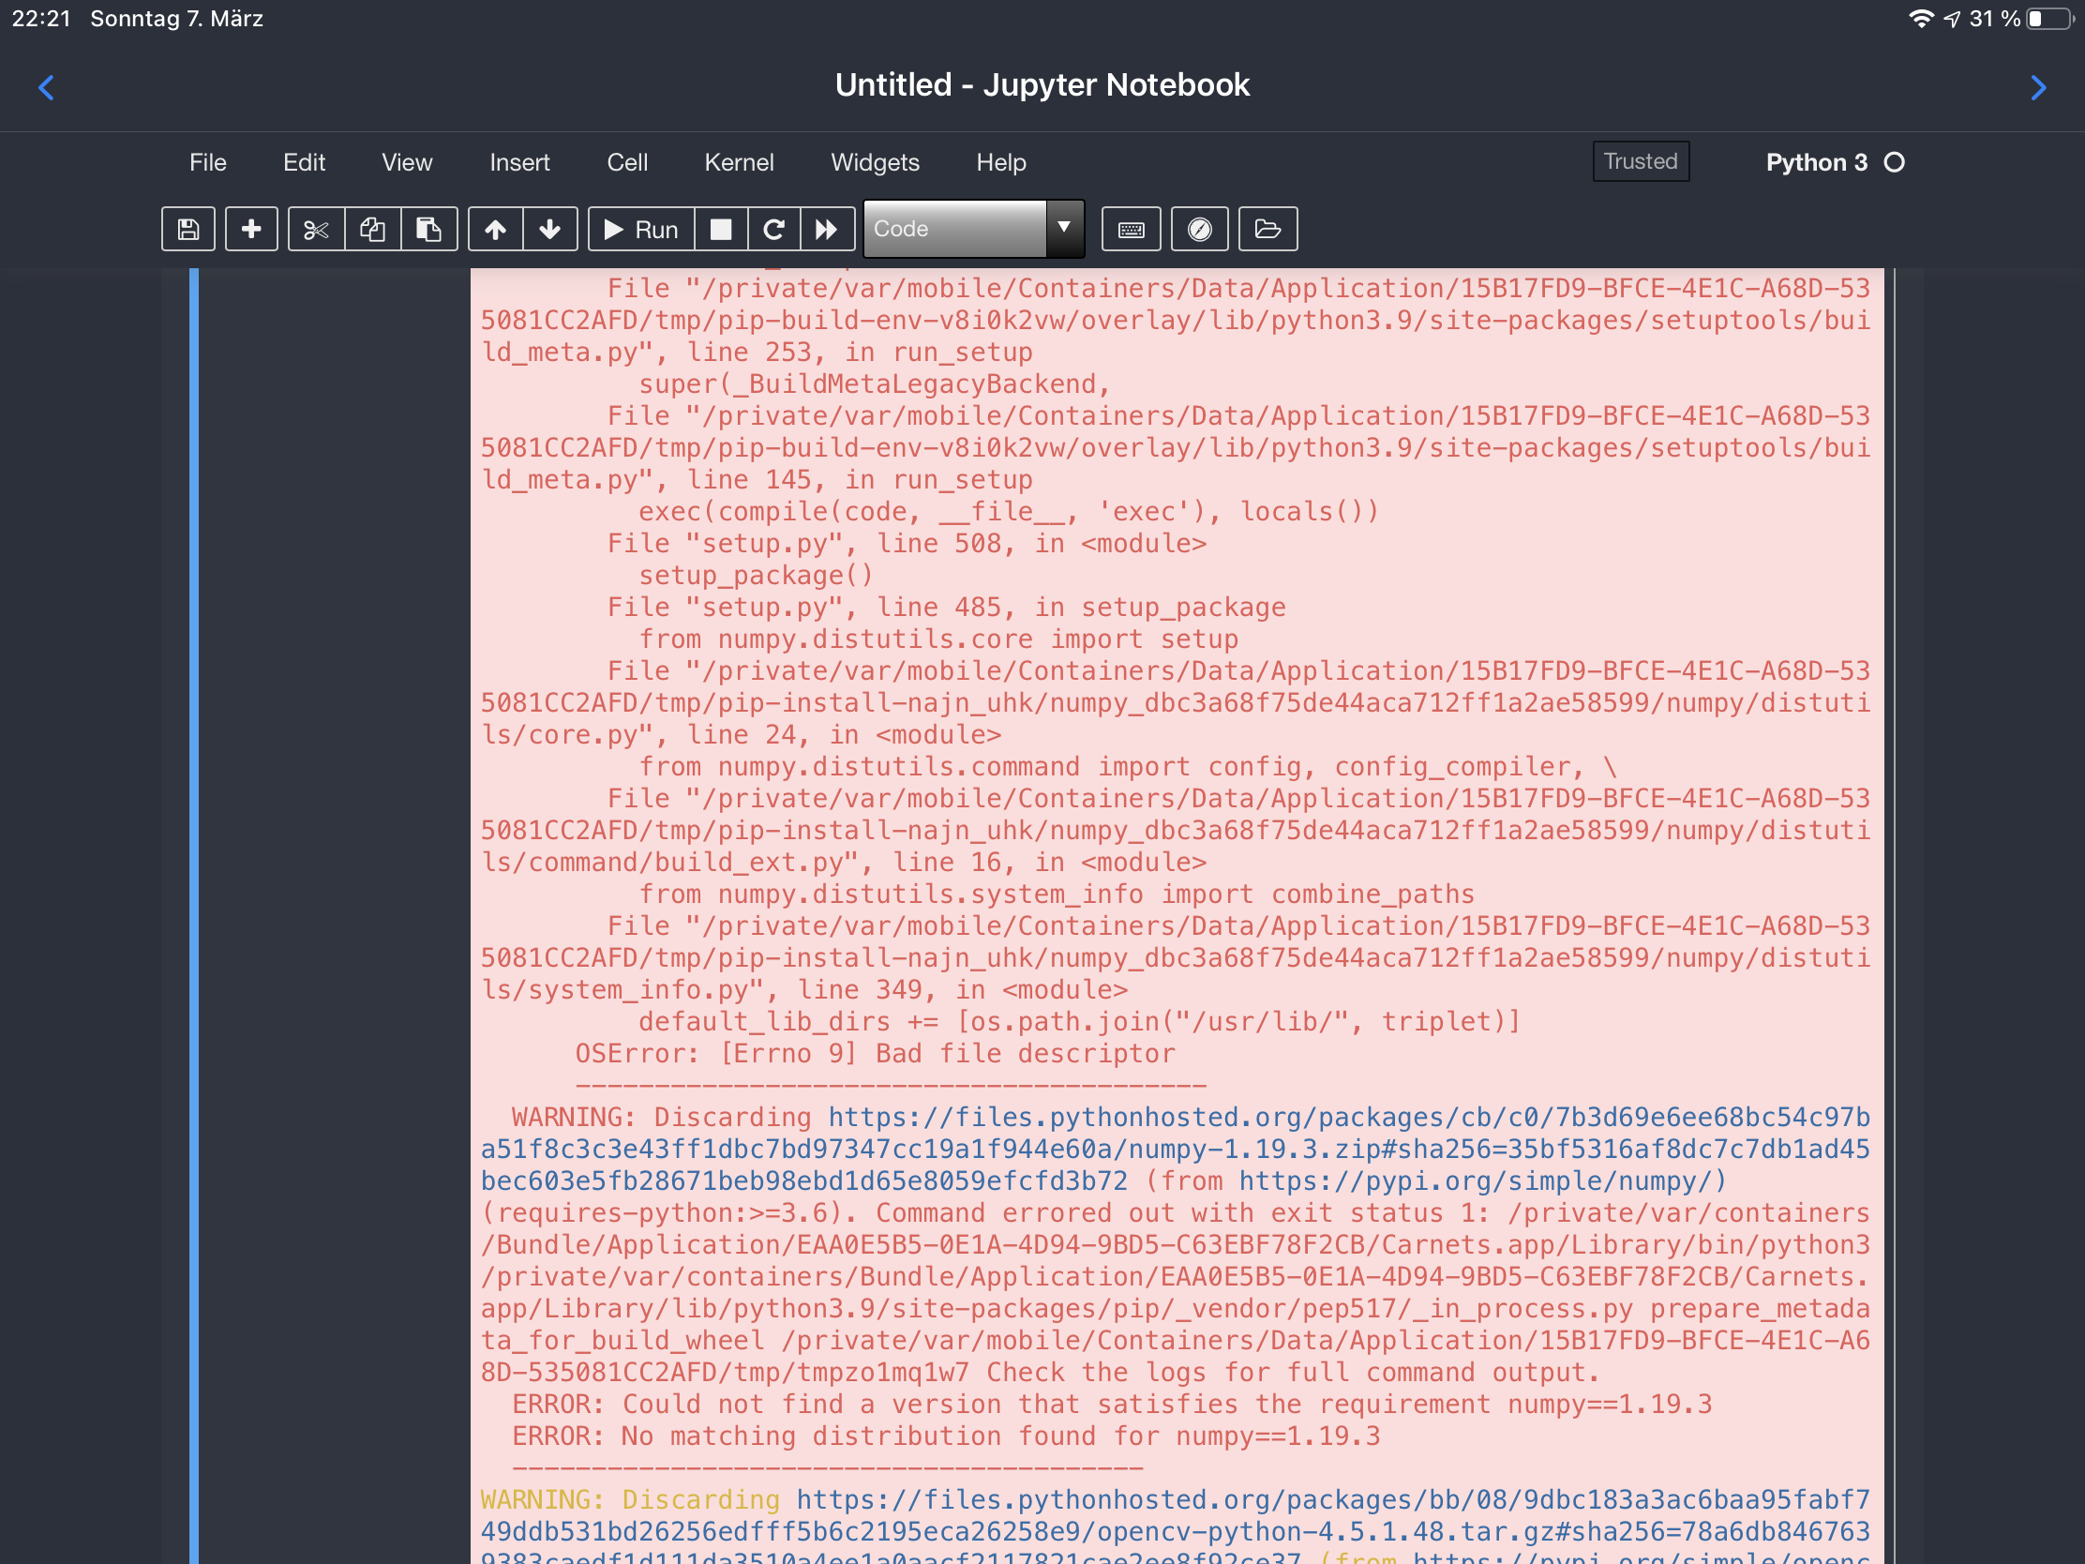Open the cell type dropdown
The image size is (2085, 1564).
1064,228
